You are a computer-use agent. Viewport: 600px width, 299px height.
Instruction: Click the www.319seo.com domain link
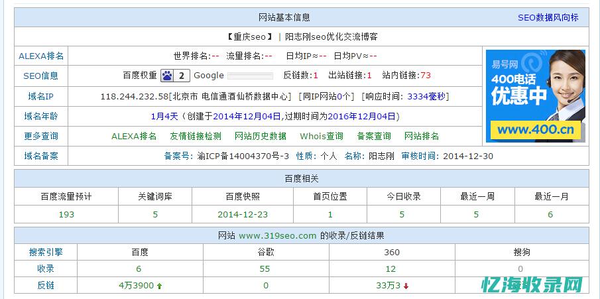point(277,236)
